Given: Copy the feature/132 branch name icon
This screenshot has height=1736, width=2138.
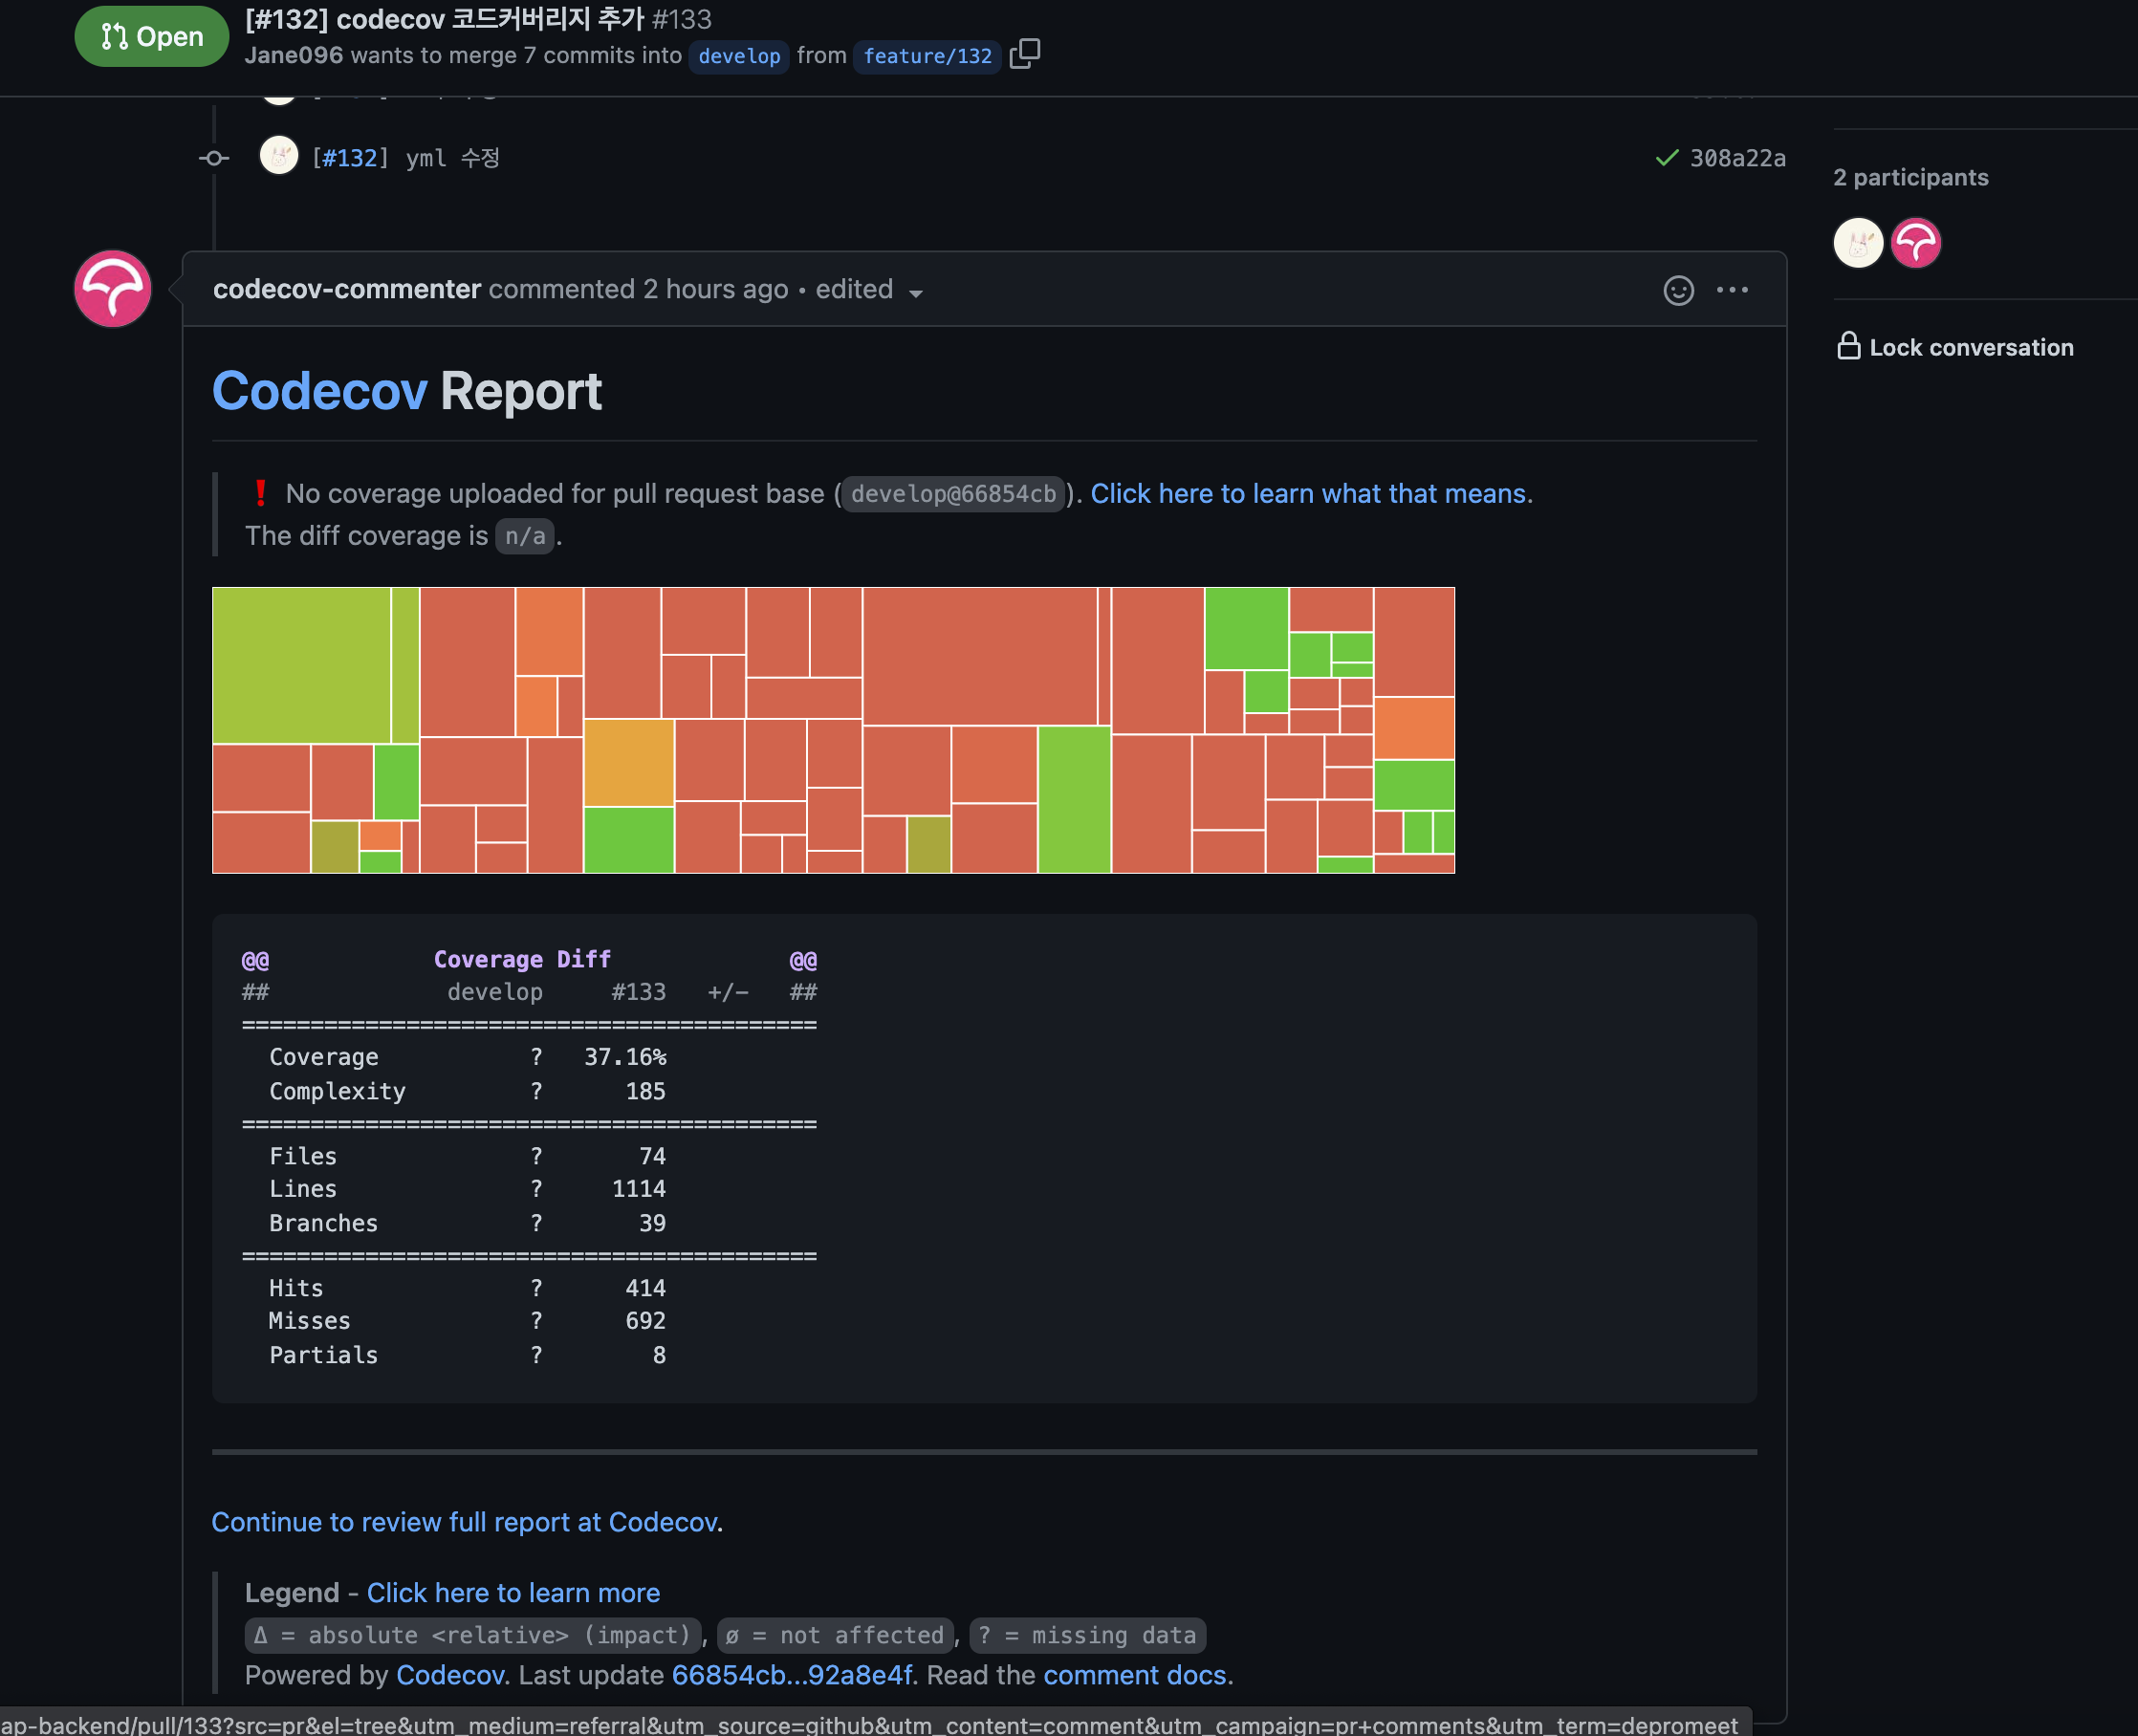Looking at the screenshot, I should click(1024, 54).
